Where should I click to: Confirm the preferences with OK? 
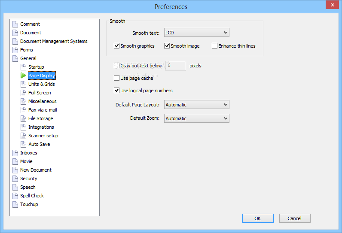(258, 218)
